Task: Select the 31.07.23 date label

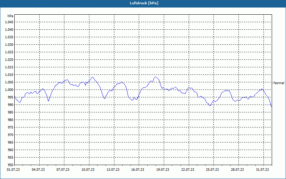Action: point(262,170)
